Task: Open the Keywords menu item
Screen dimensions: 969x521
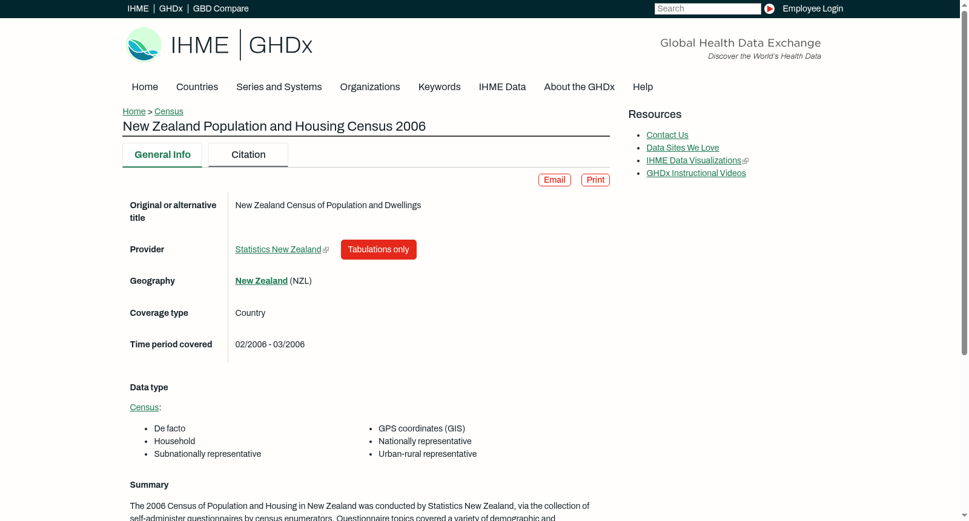Action: [x=440, y=87]
